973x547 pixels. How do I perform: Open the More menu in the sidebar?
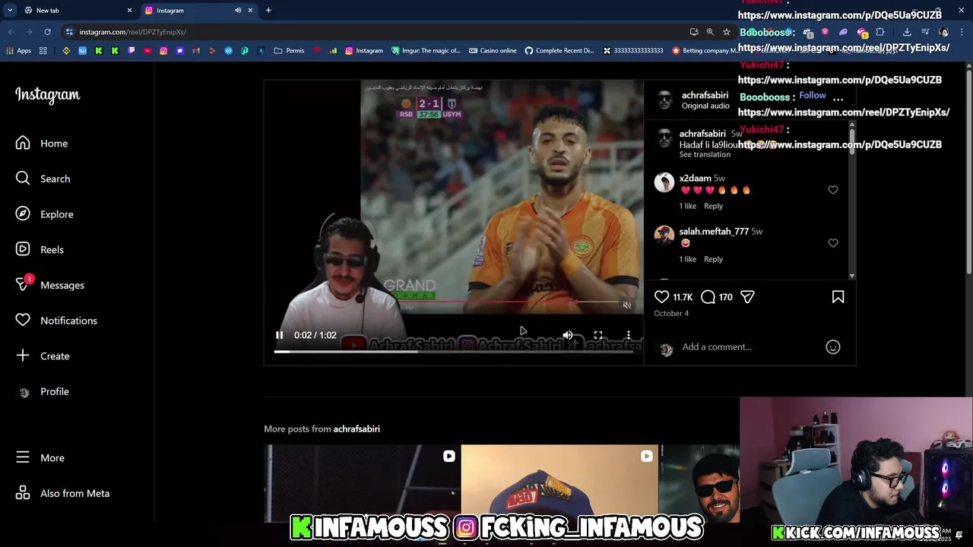coord(40,457)
